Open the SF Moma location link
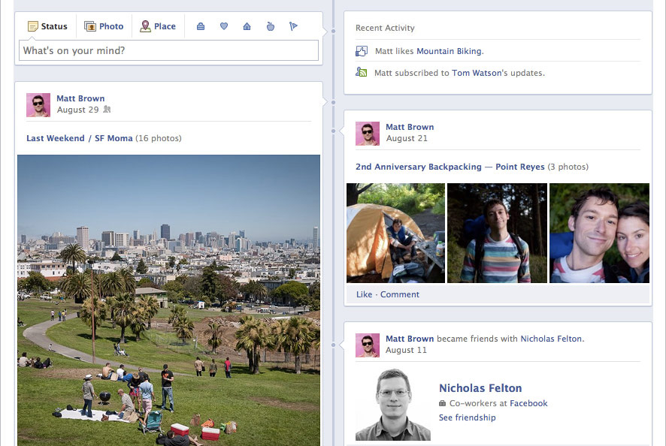This screenshot has width=666, height=446. [x=114, y=138]
